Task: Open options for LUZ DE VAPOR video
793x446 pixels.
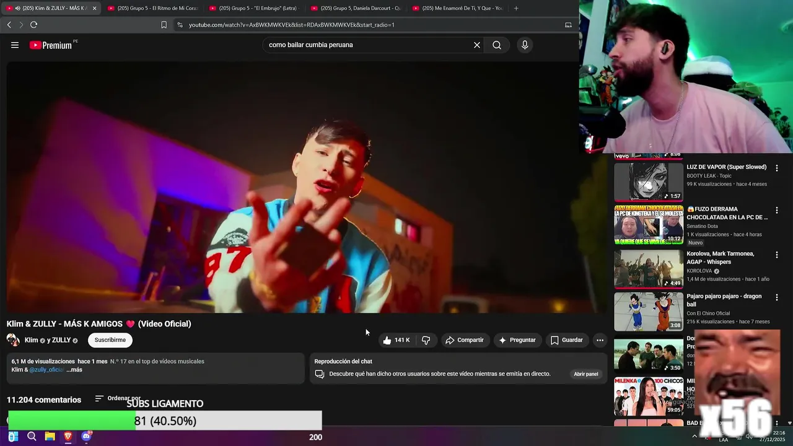Action: click(x=777, y=168)
